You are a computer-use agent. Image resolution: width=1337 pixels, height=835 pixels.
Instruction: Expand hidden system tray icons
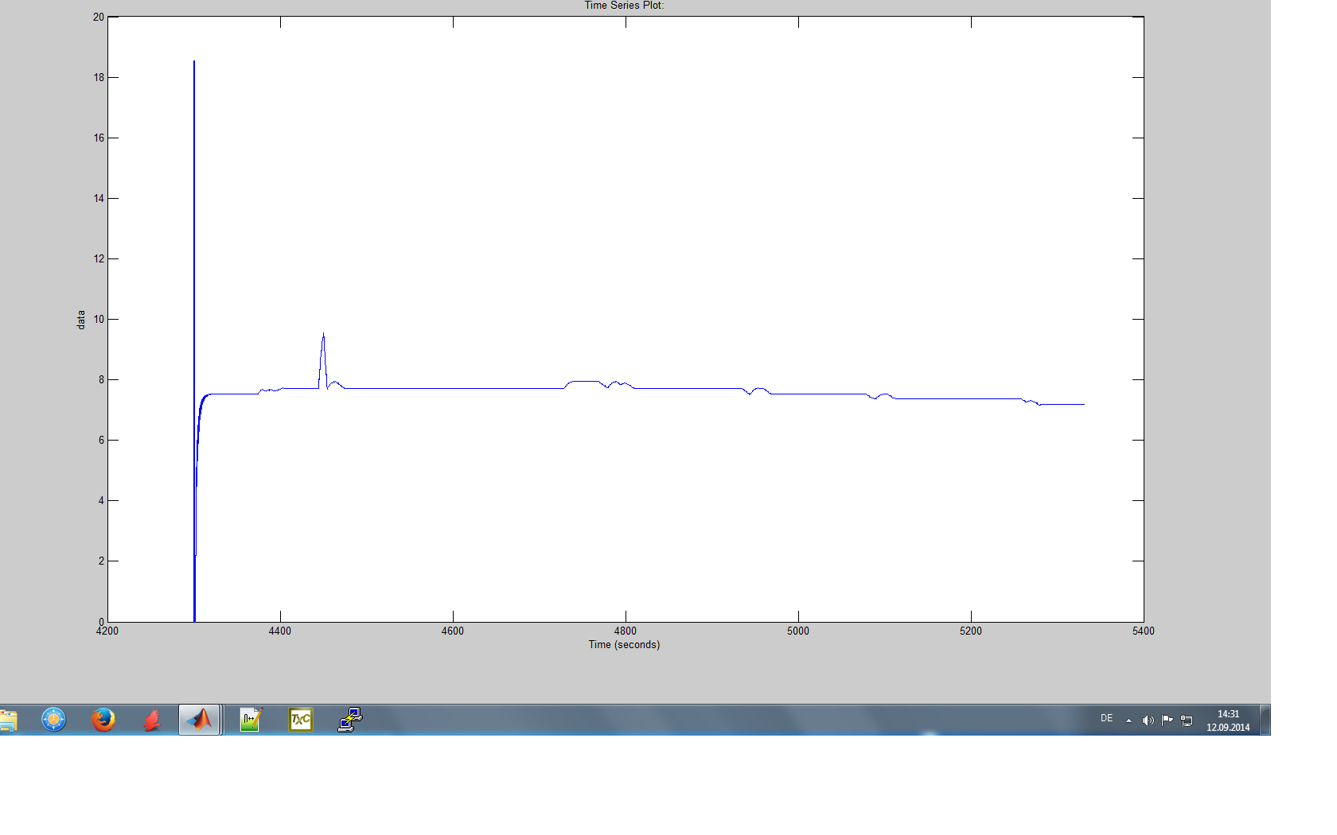1128,720
